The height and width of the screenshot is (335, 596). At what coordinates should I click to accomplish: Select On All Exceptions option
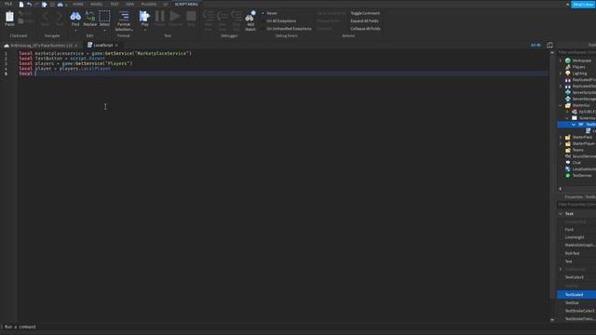(281, 20)
